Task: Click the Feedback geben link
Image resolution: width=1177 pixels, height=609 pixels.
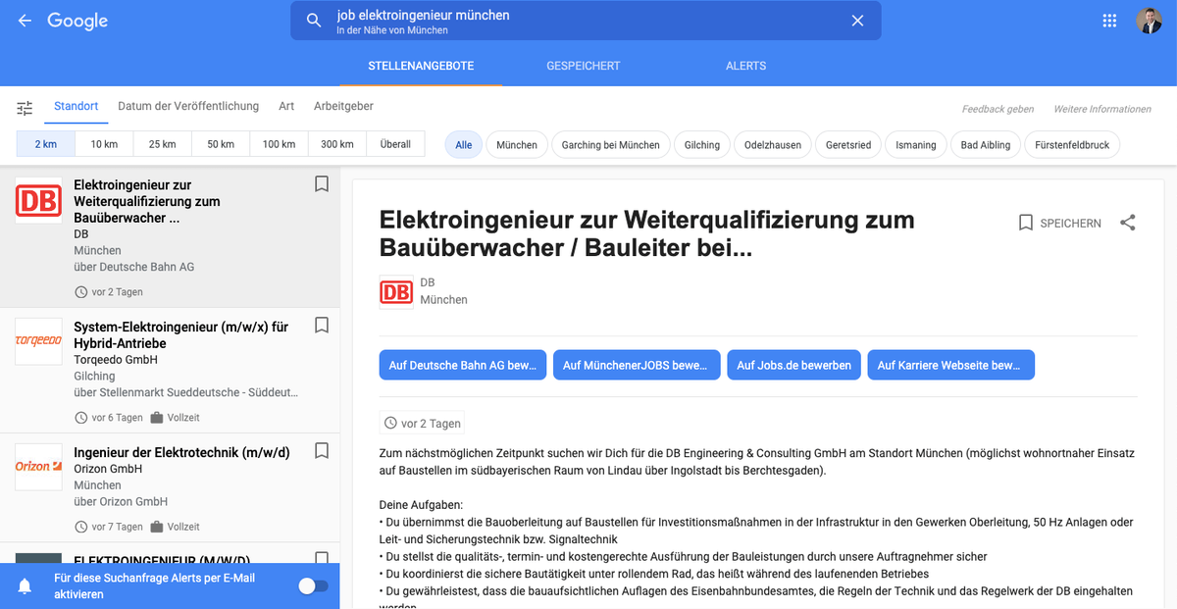Action: 998,109
